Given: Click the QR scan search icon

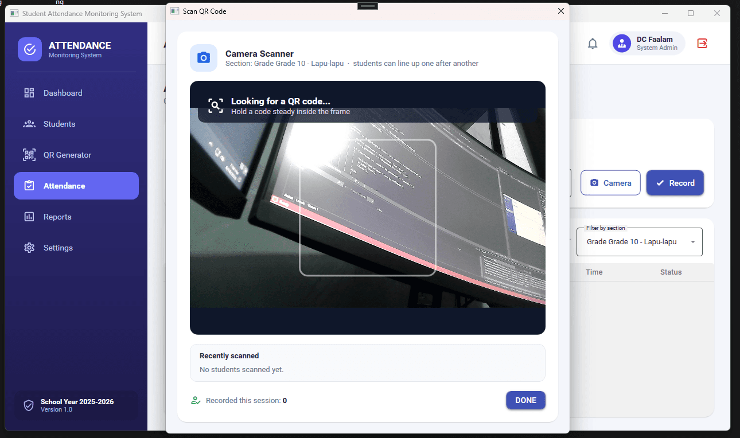Looking at the screenshot, I should tap(216, 105).
